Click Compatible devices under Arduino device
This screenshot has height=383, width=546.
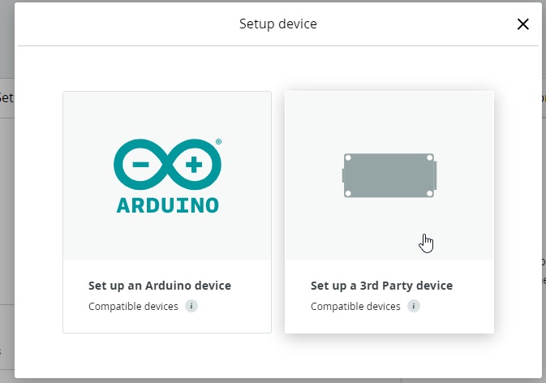pos(133,307)
